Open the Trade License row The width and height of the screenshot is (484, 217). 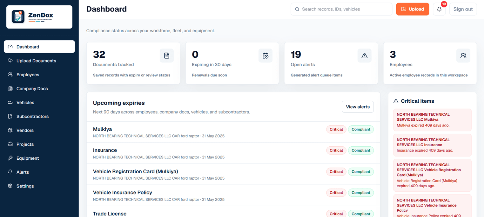click(x=233, y=212)
